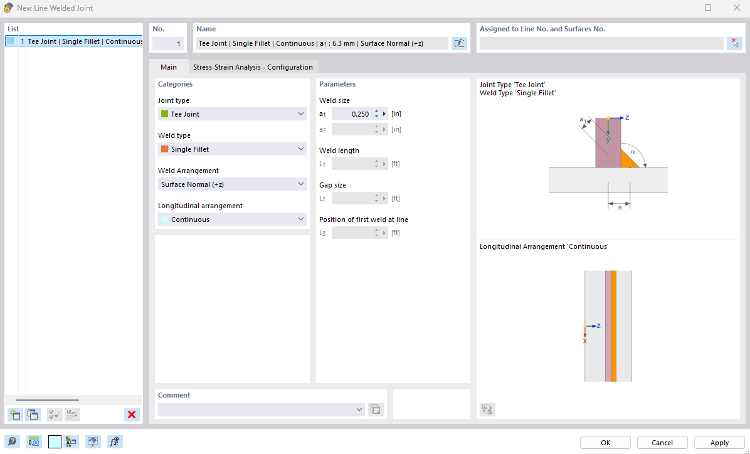This screenshot has height=454, width=750.
Task: Open the color and display properties icon
Action: [x=71, y=441]
